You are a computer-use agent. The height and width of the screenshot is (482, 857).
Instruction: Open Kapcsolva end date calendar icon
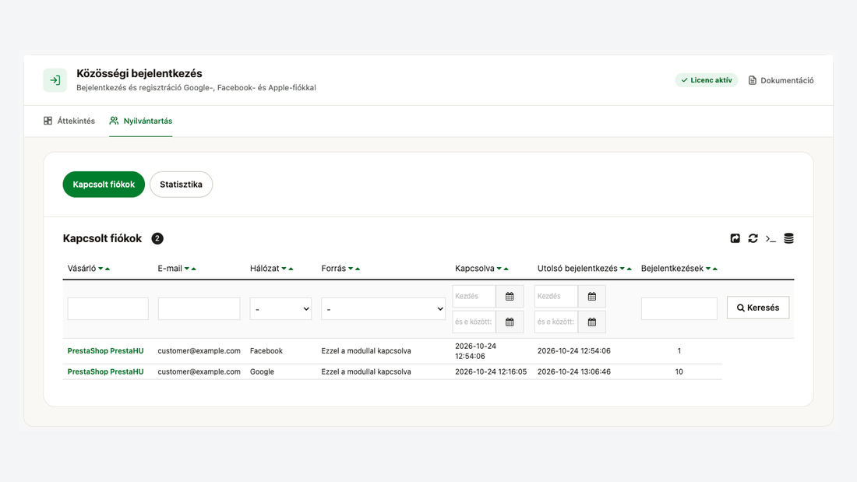(x=510, y=322)
